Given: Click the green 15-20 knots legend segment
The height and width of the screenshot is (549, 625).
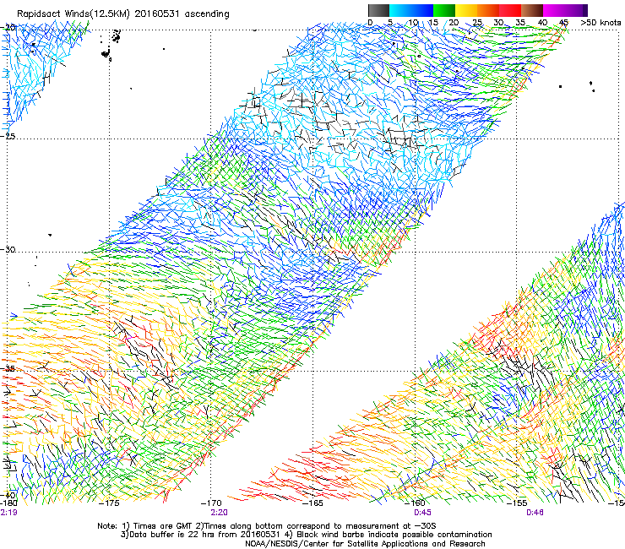Looking at the screenshot, I should (x=444, y=10).
